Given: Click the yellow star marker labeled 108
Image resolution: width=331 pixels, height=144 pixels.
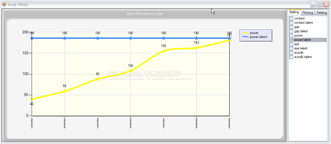Looking at the screenshot, I should pos(131,70).
